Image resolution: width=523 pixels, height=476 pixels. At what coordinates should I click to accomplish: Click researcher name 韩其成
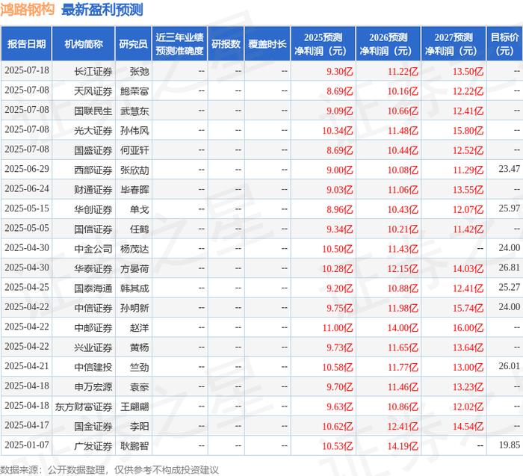pos(134,288)
